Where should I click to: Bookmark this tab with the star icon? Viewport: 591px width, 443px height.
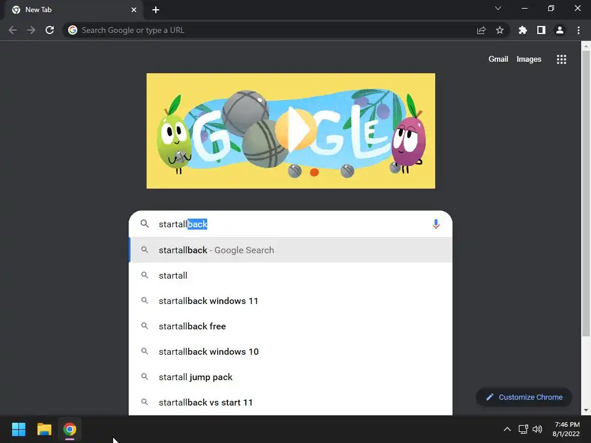pyautogui.click(x=500, y=30)
